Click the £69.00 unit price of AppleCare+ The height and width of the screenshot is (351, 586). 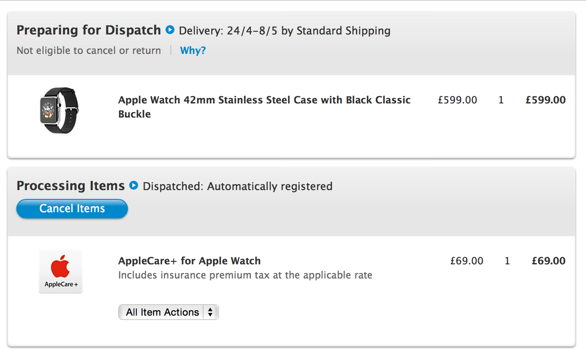click(467, 261)
